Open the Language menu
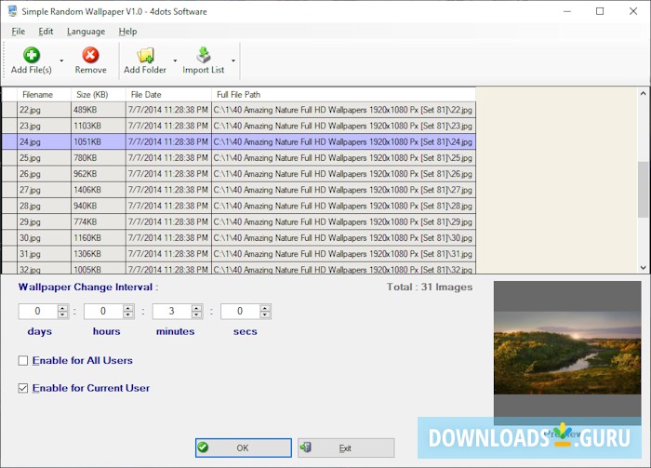 (x=86, y=31)
